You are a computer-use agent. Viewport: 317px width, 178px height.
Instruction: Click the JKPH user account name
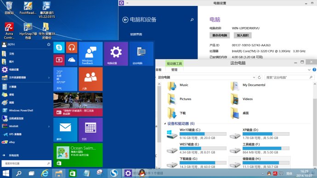click(11, 44)
